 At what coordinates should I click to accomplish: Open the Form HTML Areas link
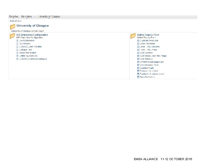(x=148, y=50)
